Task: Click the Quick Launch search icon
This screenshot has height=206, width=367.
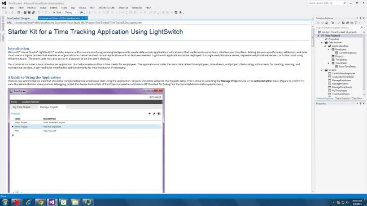Action: click(x=345, y=3)
